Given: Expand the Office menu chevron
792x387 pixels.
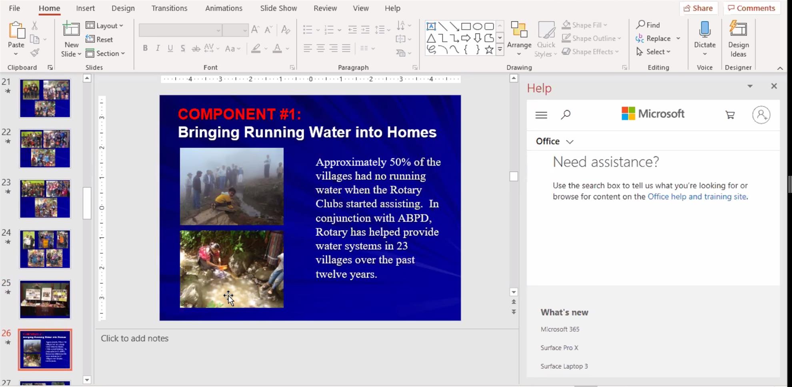Looking at the screenshot, I should click(x=570, y=142).
